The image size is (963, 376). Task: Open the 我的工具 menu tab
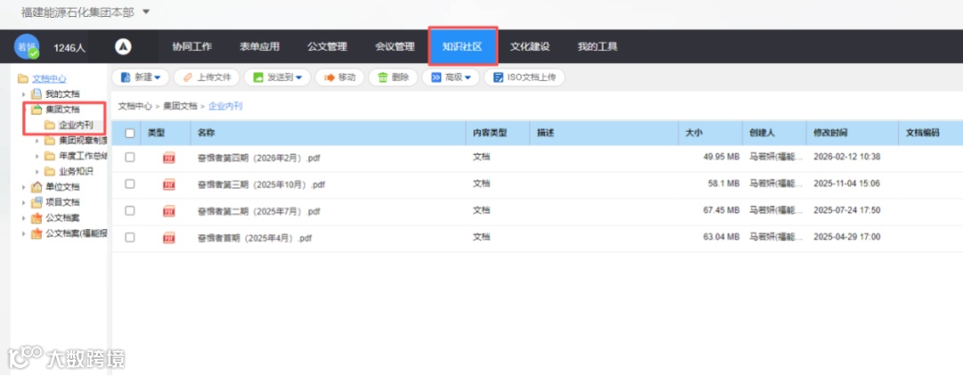point(597,46)
